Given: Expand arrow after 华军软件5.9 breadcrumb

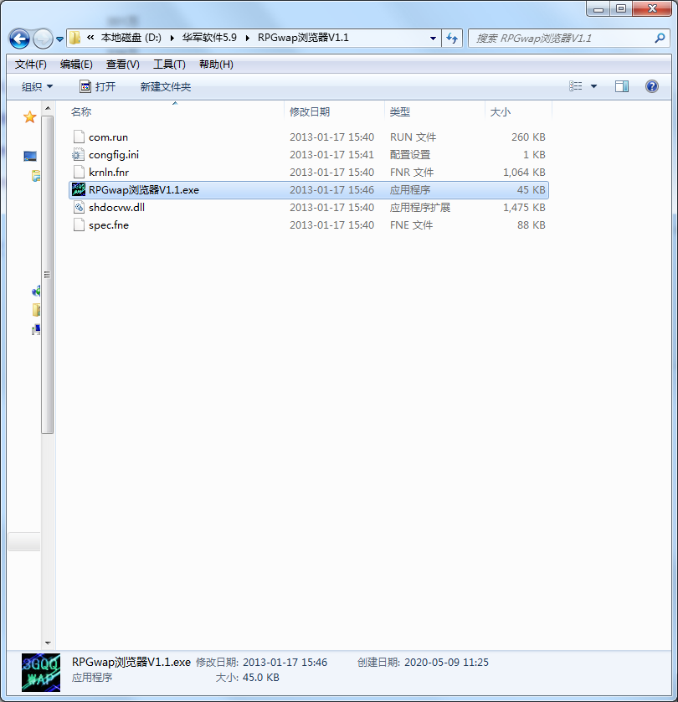Looking at the screenshot, I should [x=247, y=38].
